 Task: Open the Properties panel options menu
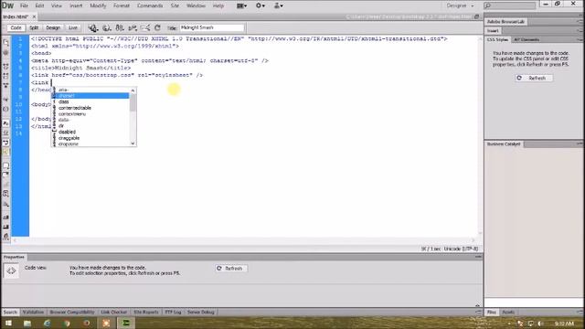click(478, 257)
